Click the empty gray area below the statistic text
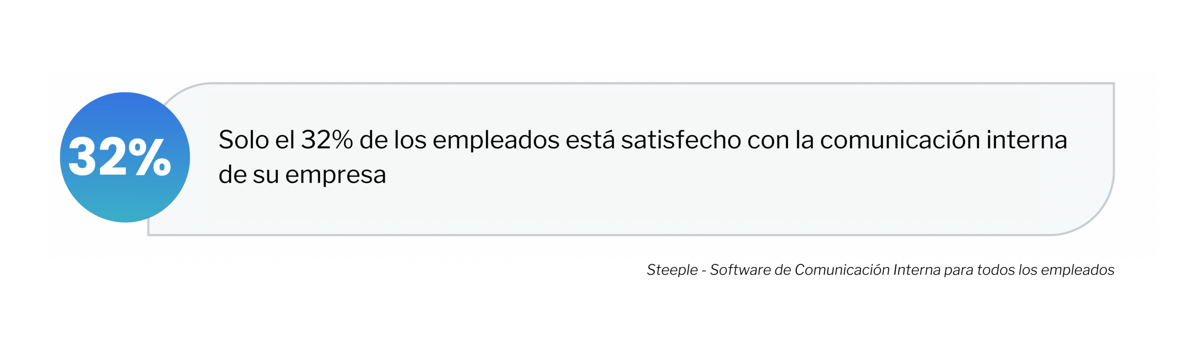 point(608,210)
